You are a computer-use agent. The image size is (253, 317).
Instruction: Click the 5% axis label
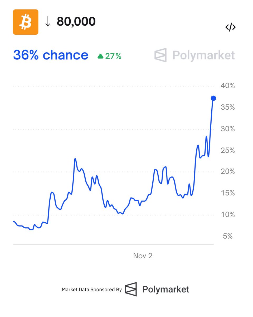tap(228, 236)
